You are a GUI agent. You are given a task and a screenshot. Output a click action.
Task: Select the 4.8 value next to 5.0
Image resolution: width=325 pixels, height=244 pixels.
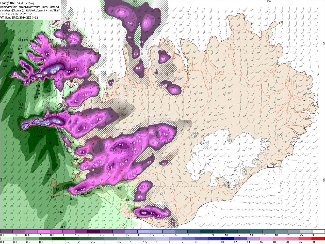[57, 69]
